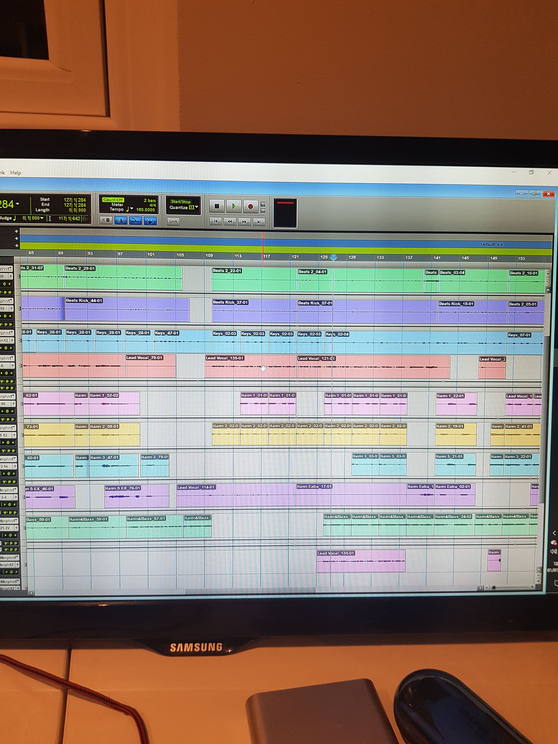Click bar 101 on the timeline ruler
Screen dimensions: 558x744
[x=151, y=254]
